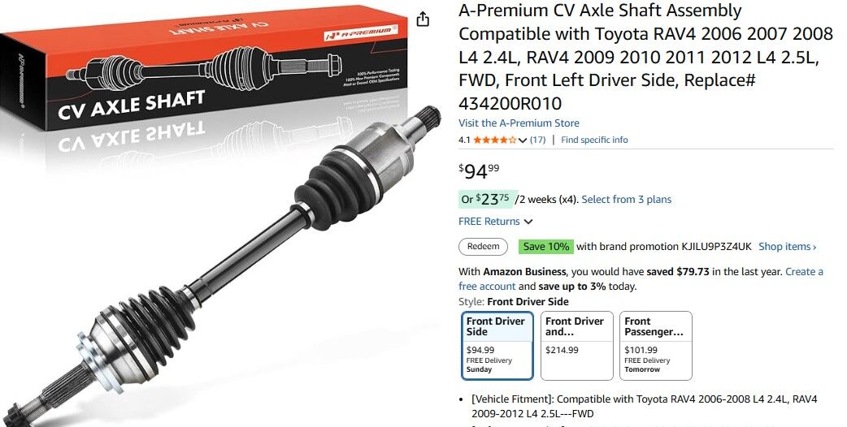Select the Front Driver and... style option

[577, 346]
